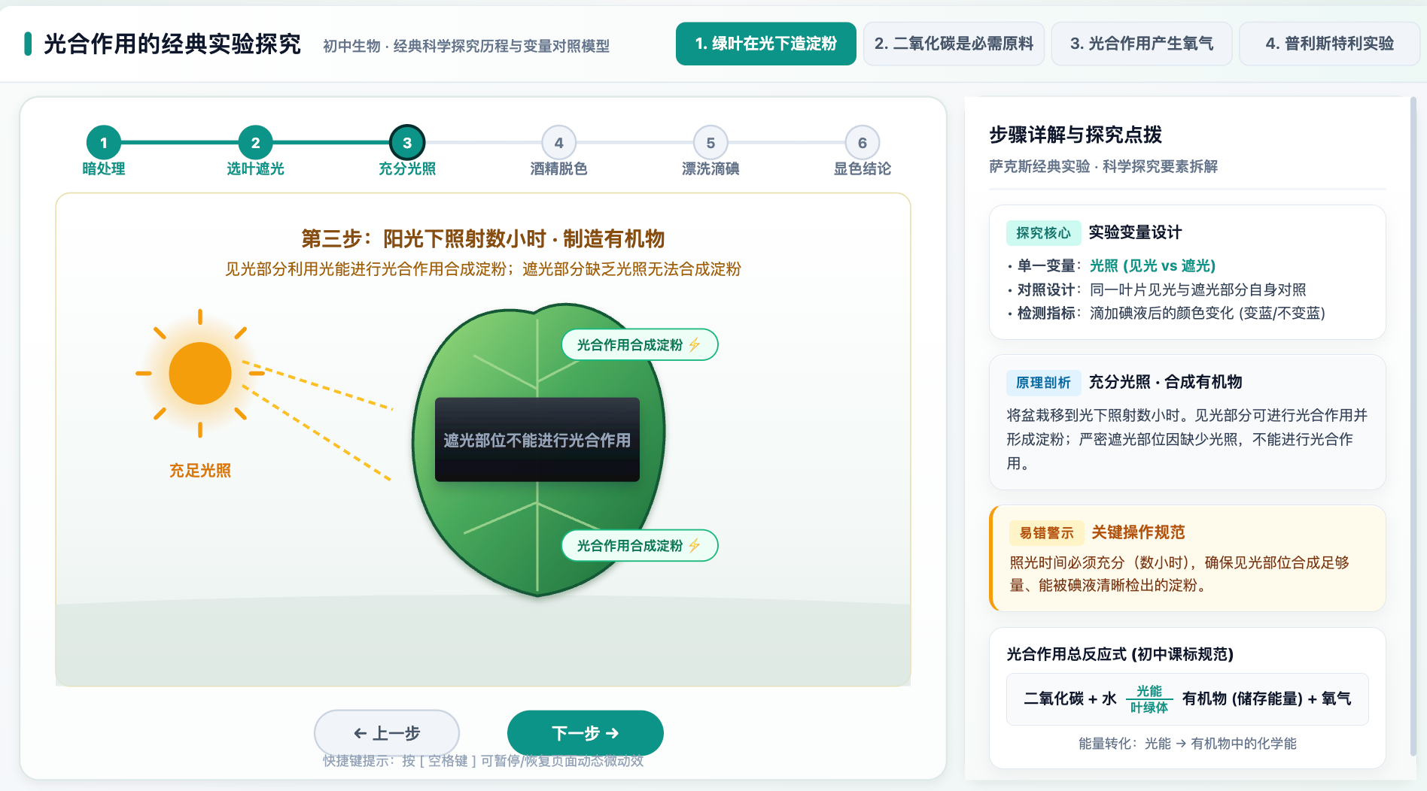Viewport: 1427px width, 791px height.
Task: Click the black 遮光部位不能进行光合作用 cover
Action: click(537, 440)
